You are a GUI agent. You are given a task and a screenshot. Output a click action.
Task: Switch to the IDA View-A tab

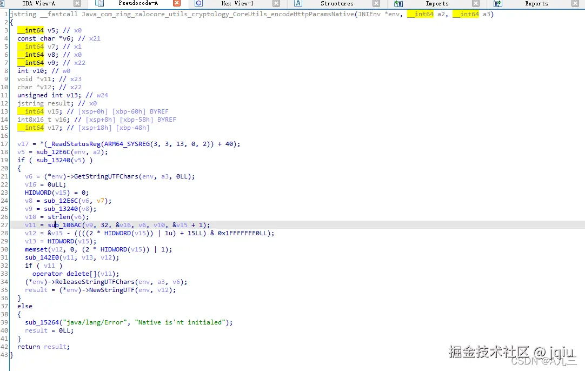click(38, 3)
